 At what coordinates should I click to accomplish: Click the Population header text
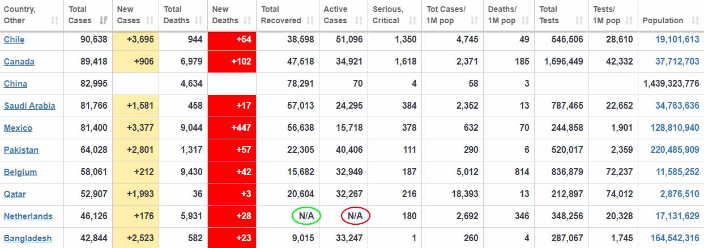pyautogui.click(x=663, y=20)
